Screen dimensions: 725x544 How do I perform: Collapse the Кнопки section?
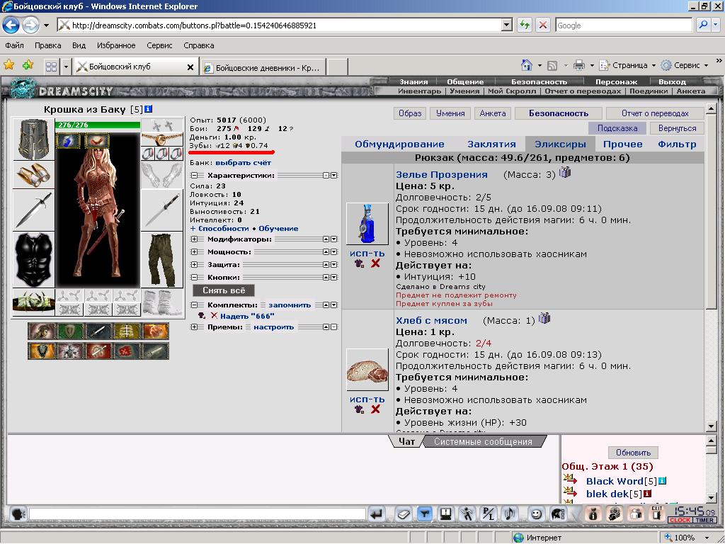(194, 277)
